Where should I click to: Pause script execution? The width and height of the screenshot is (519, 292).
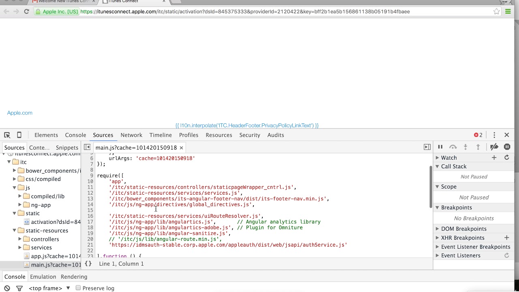440,147
